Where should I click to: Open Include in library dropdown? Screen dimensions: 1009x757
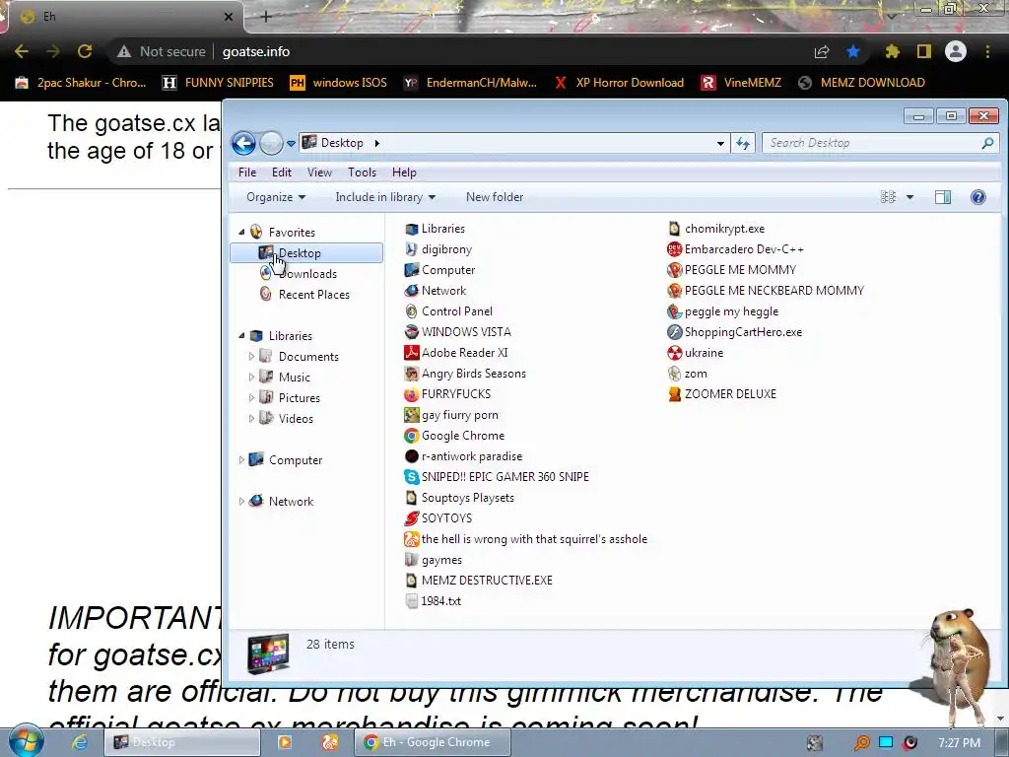coord(385,197)
